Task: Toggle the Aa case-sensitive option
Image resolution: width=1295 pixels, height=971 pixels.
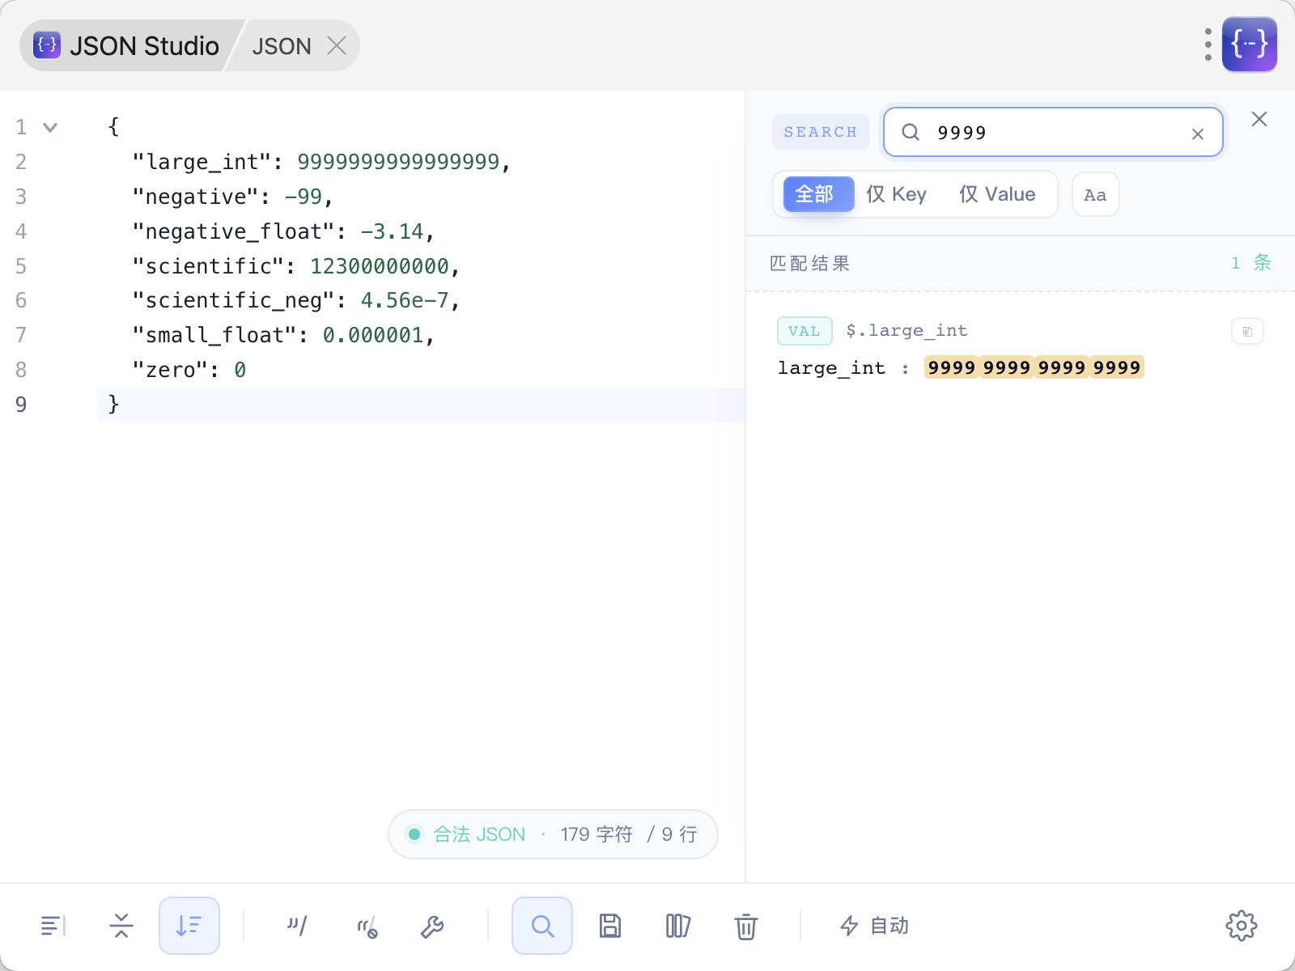Action: point(1095,195)
